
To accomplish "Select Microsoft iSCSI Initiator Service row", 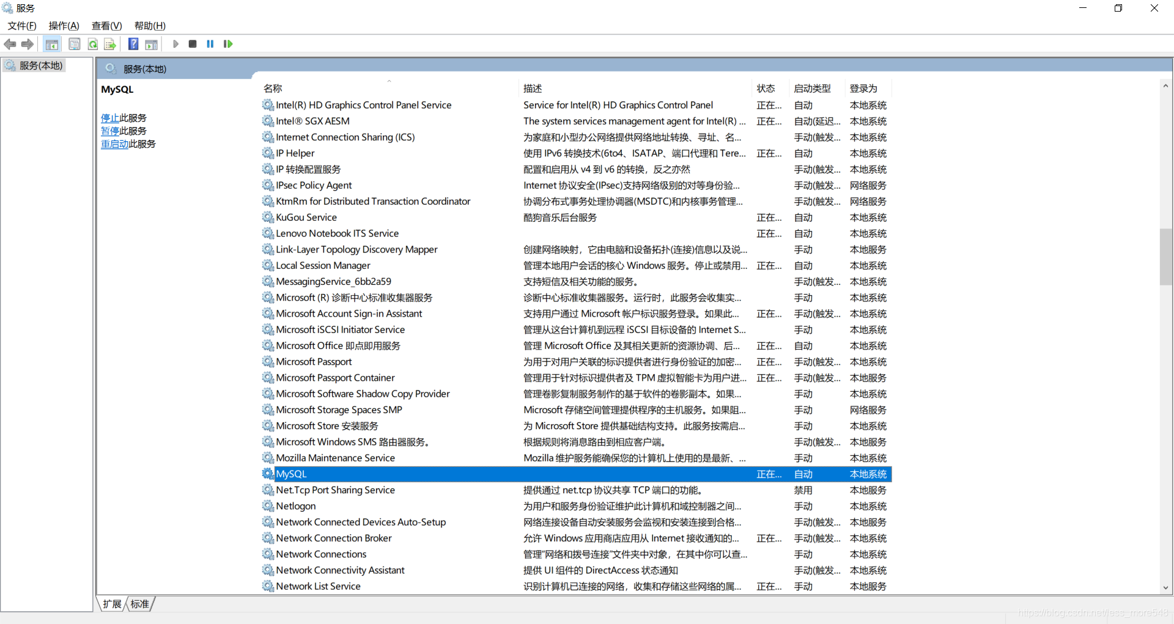I will tap(577, 329).
